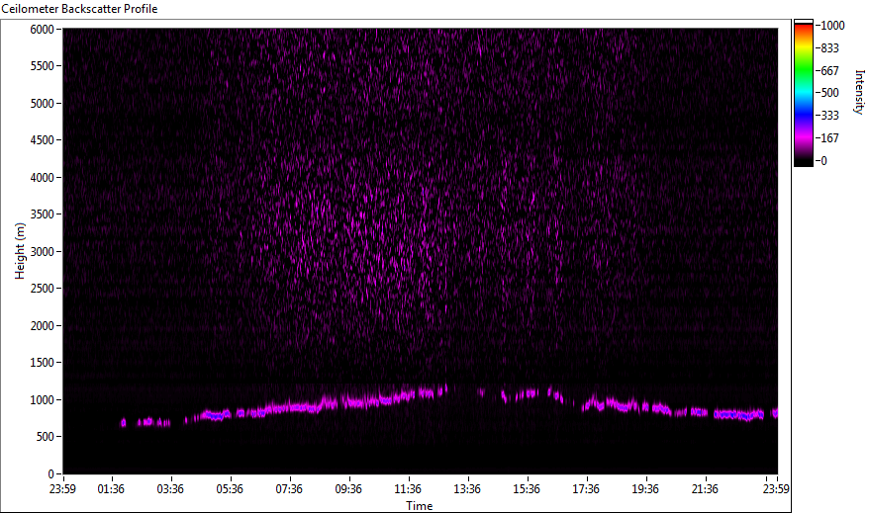Click the 5000 height axis label
This screenshot has height=513, width=869.
pos(43,104)
